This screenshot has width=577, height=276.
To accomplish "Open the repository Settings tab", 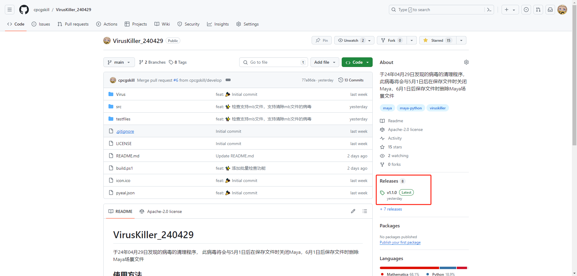I will [x=247, y=24].
